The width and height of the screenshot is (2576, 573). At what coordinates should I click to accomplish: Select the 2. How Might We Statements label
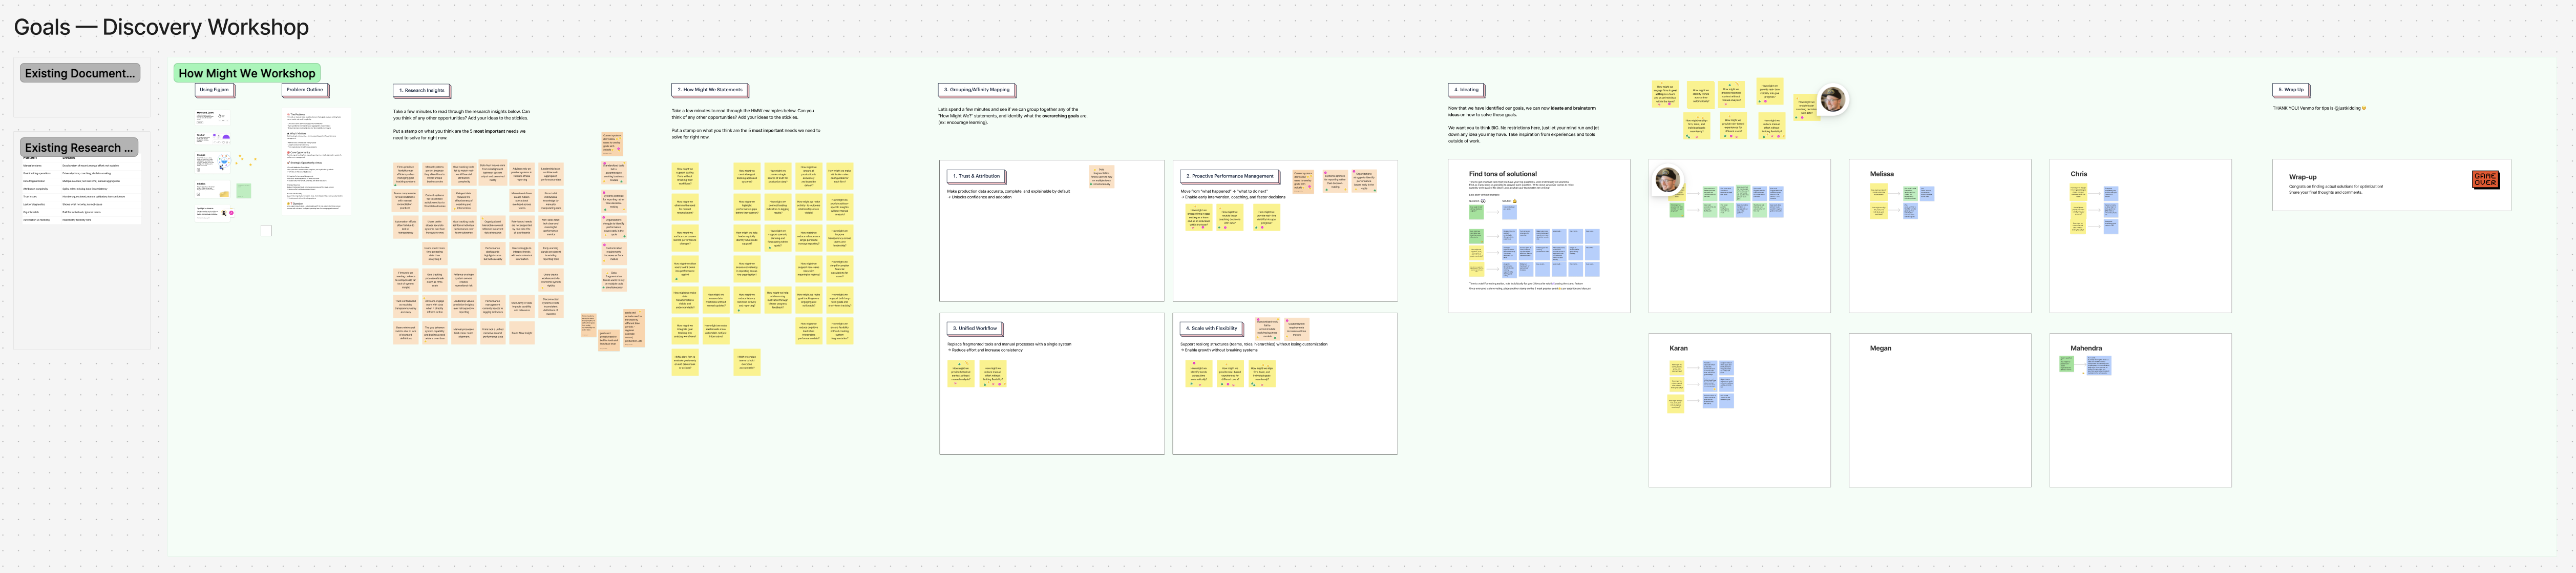(711, 90)
